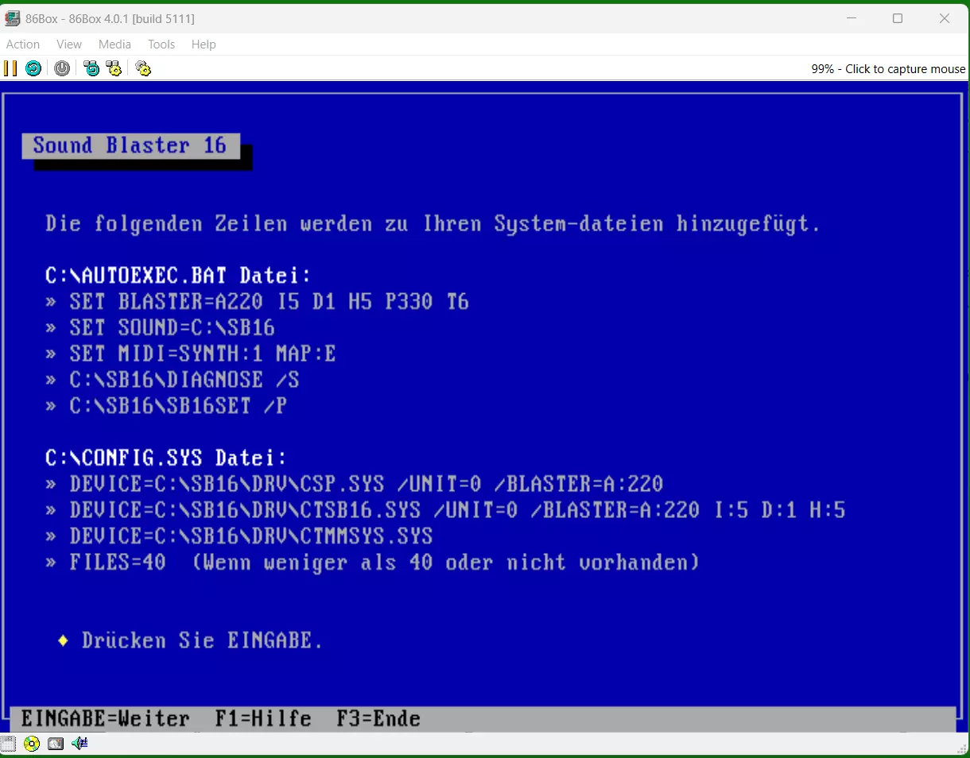The image size is (970, 758).
Task: Click the Ctrl+Alt+Del toolbar icon
Action: click(x=92, y=68)
